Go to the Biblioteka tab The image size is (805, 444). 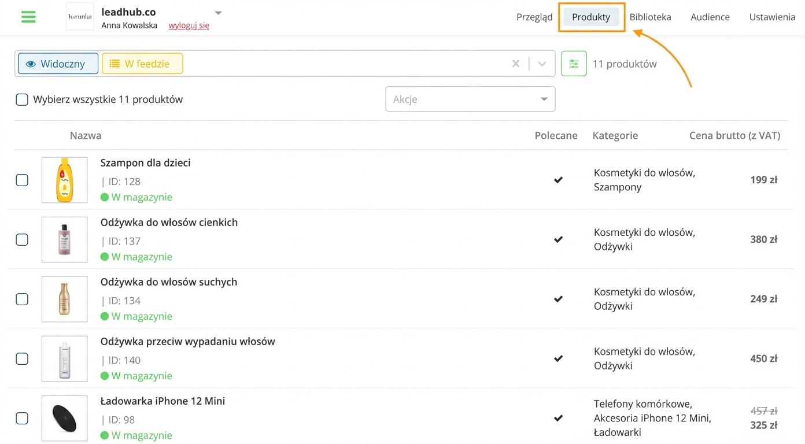[650, 17]
